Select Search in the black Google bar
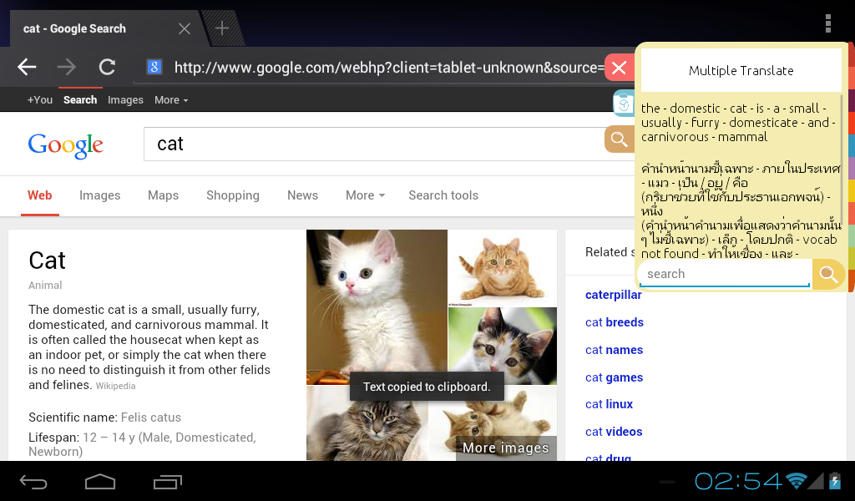This screenshot has height=501, width=855. pyautogui.click(x=80, y=99)
